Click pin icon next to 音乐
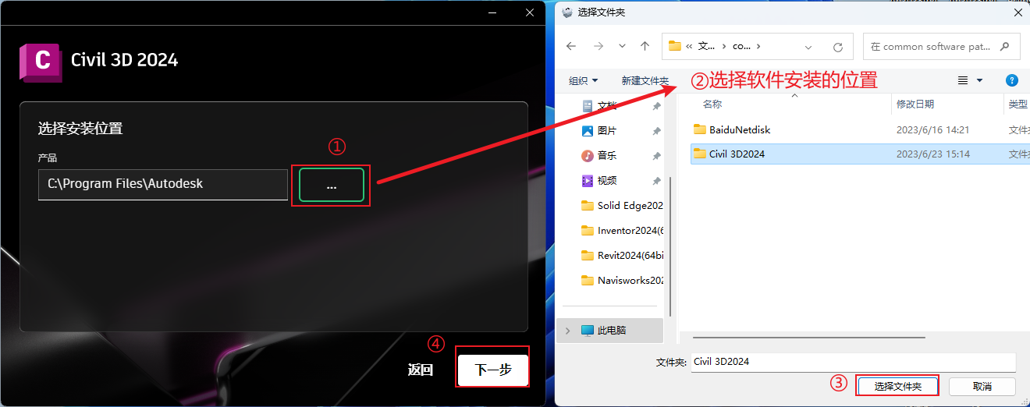The width and height of the screenshot is (1030, 407). coord(656,156)
